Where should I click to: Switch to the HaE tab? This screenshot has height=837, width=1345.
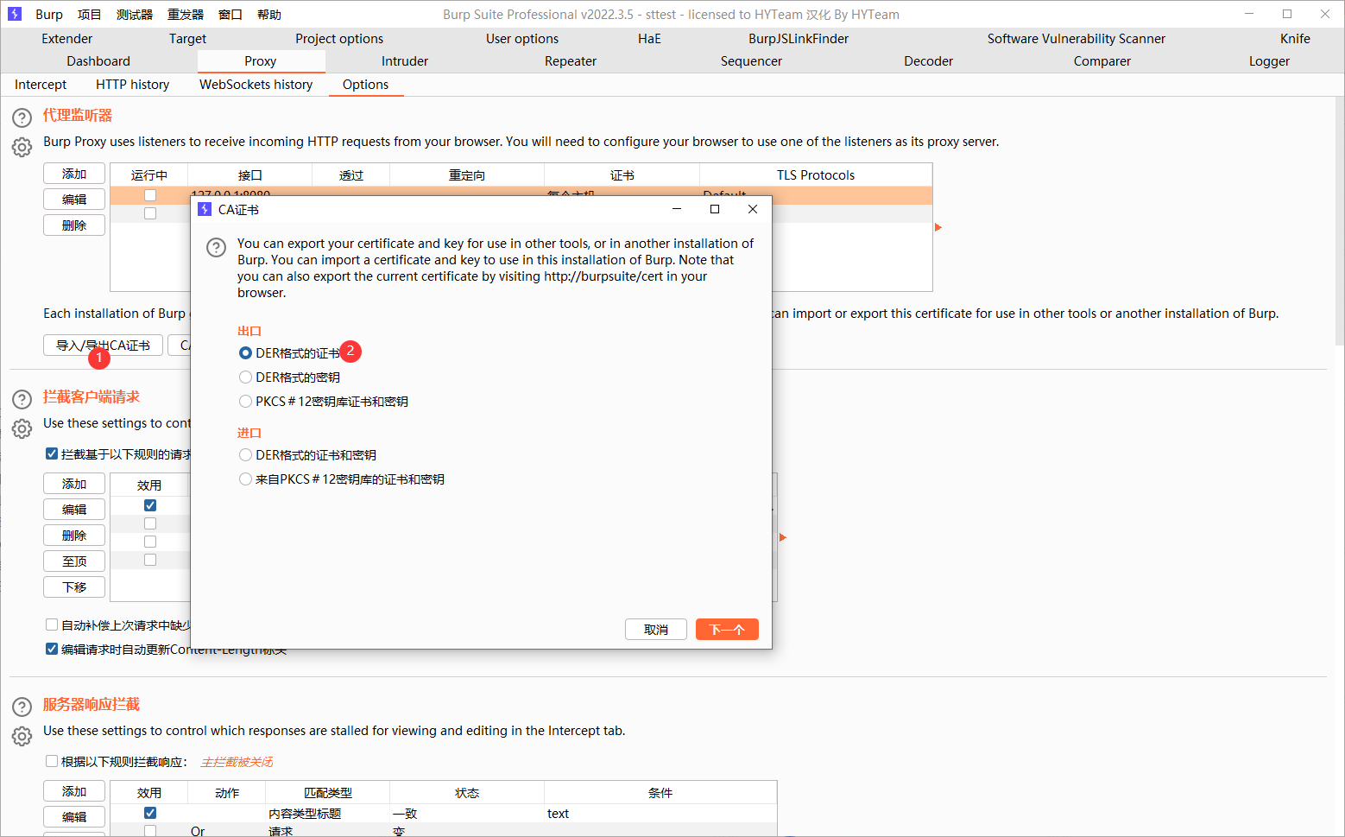(x=649, y=39)
